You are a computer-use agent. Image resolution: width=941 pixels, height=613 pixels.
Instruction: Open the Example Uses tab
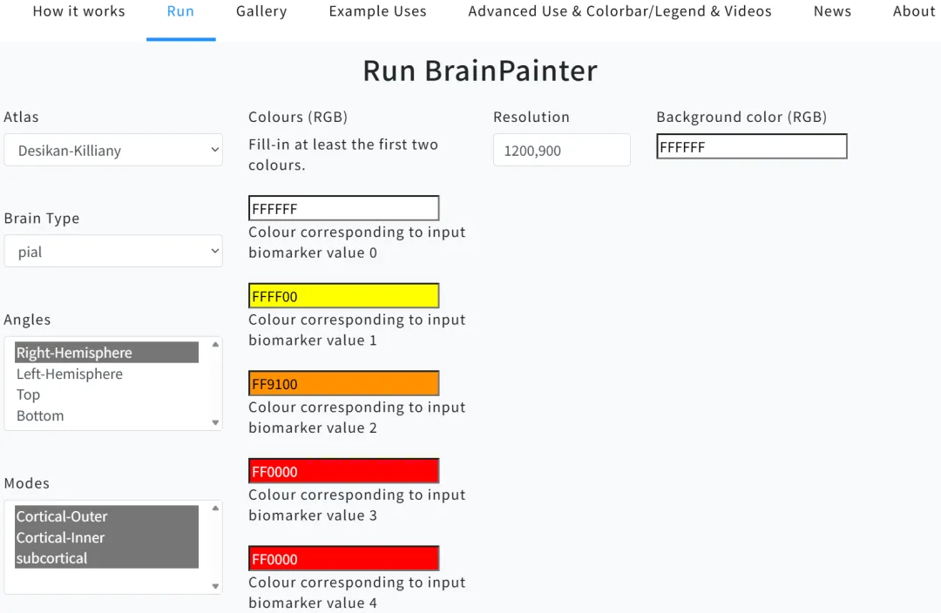pyautogui.click(x=377, y=11)
